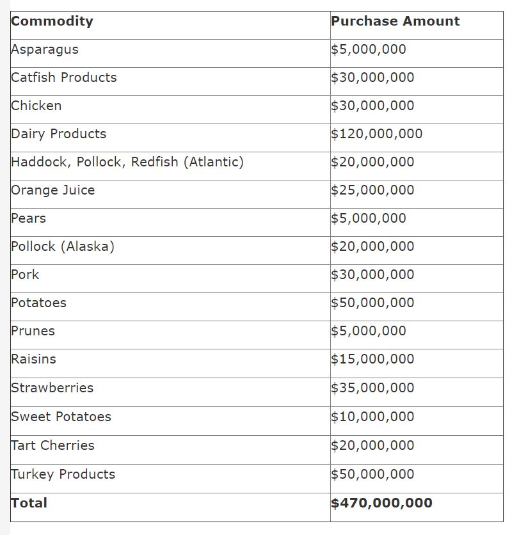
Task: Click the $470,000,000 total amount
Action: 381,503
